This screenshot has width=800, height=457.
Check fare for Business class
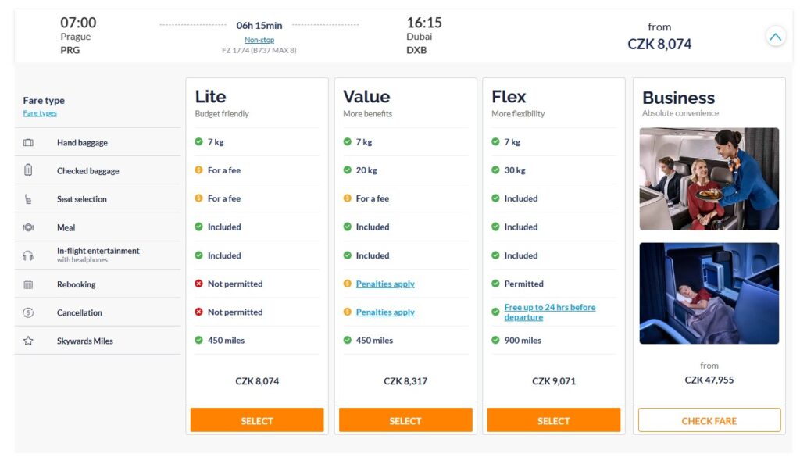(709, 420)
